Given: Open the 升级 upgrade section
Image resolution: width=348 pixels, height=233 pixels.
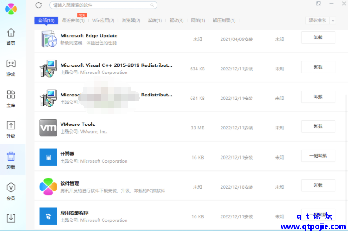Looking at the screenshot, I should (x=11, y=129).
